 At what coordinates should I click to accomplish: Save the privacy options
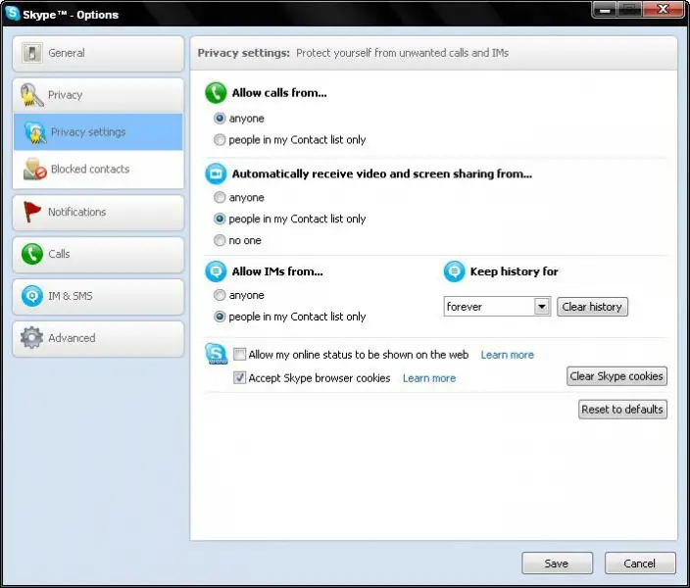557,563
